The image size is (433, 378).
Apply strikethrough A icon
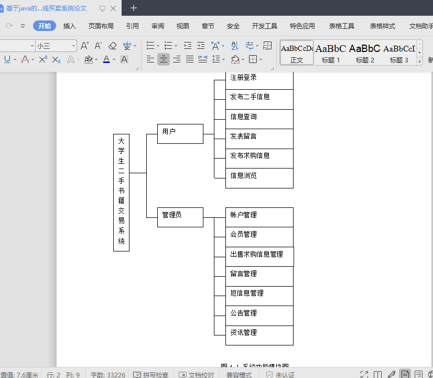click(x=25, y=59)
